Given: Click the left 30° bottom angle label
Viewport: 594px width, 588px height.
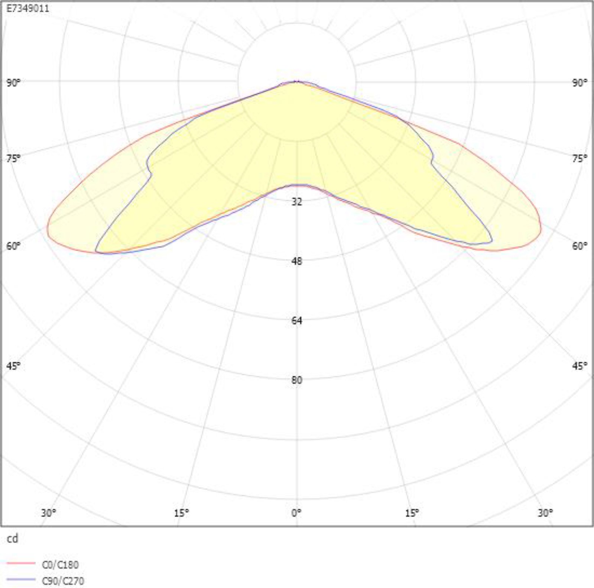Looking at the screenshot, I should point(48,513).
